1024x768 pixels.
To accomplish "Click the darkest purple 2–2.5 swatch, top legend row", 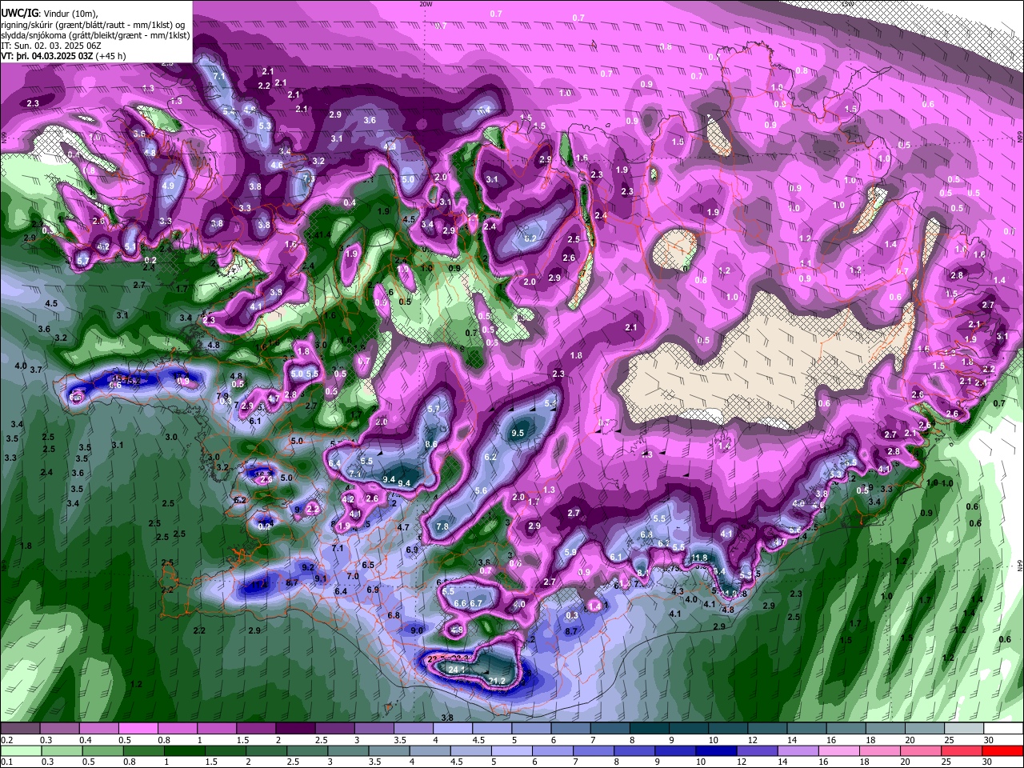I will (295, 728).
